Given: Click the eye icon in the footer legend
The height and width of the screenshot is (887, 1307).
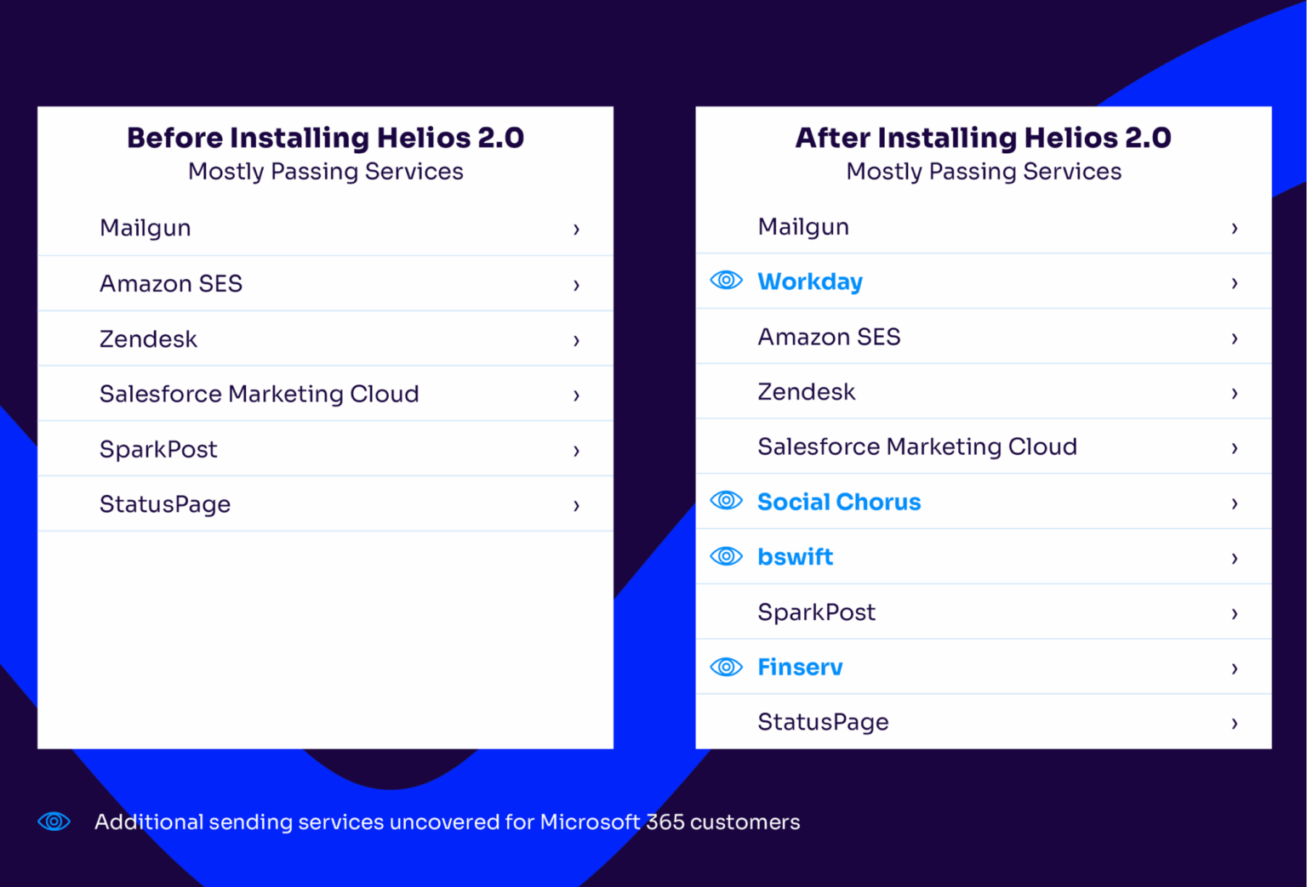Looking at the screenshot, I should [x=54, y=821].
